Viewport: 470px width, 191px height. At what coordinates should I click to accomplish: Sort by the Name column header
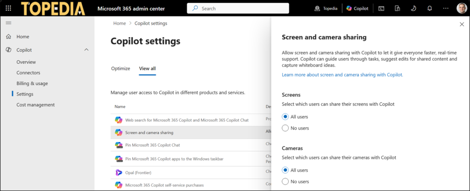120,106
